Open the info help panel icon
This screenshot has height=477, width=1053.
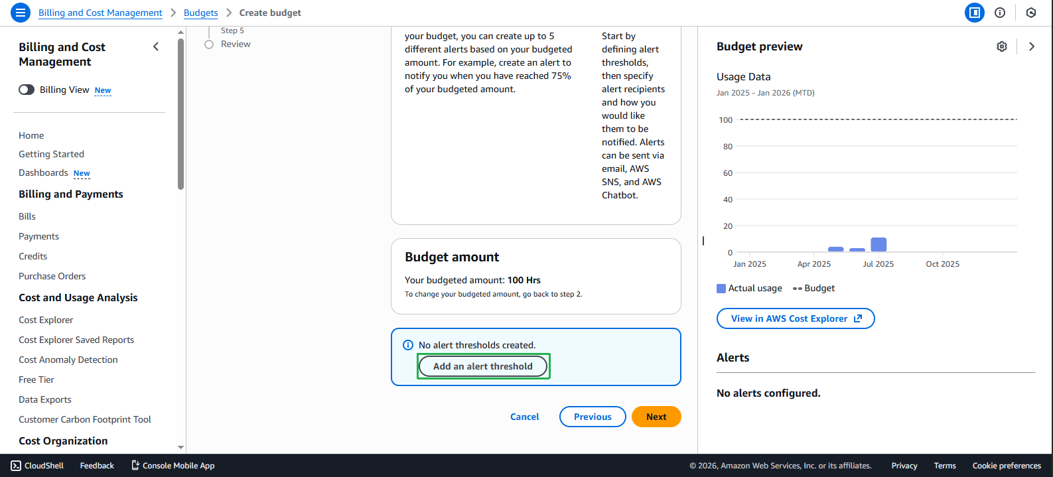[1000, 13]
